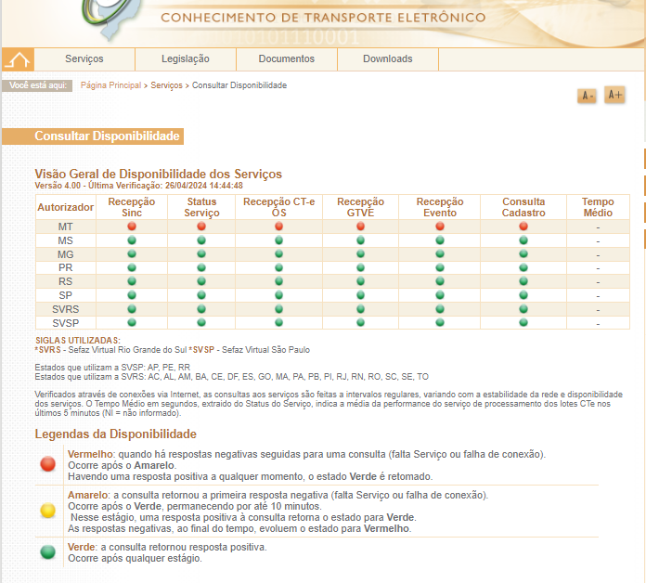Screen dimensions: 646x583
Task: Click the Consultar Disponibilidade page heading
Action: point(107,136)
